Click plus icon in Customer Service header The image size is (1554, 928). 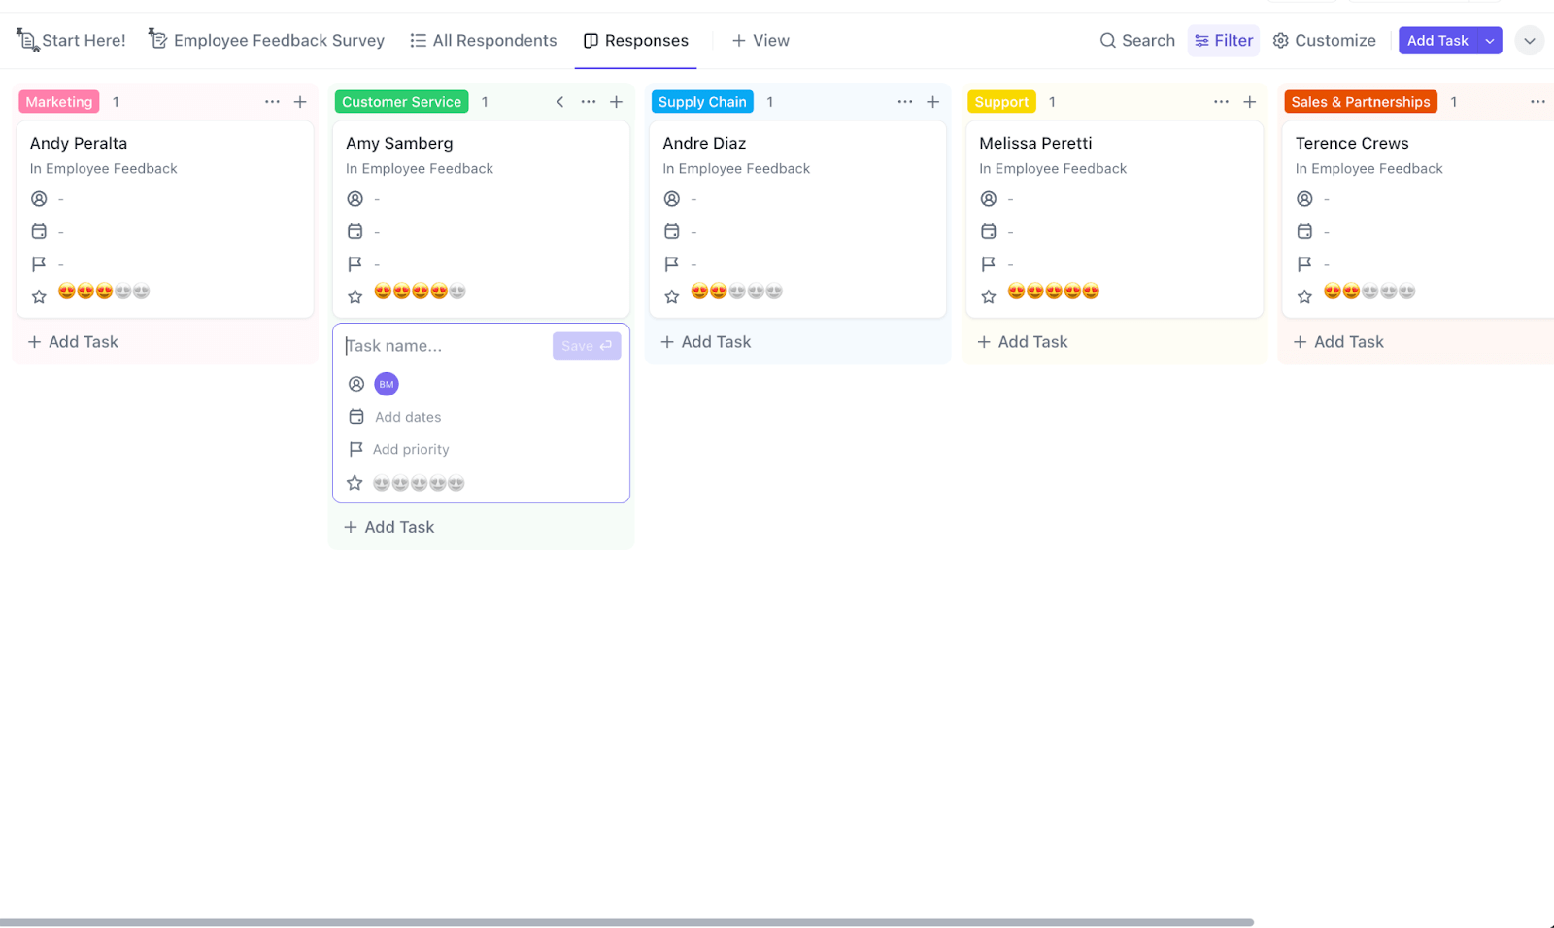click(x=617, y=102)
